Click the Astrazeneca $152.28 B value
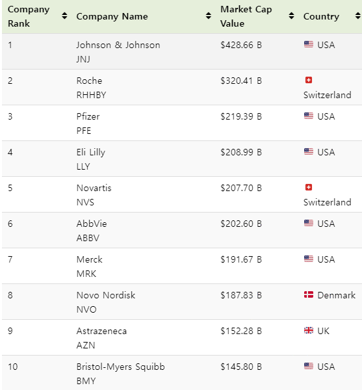Viewport: 362px width, 390px height. (241, 331)
